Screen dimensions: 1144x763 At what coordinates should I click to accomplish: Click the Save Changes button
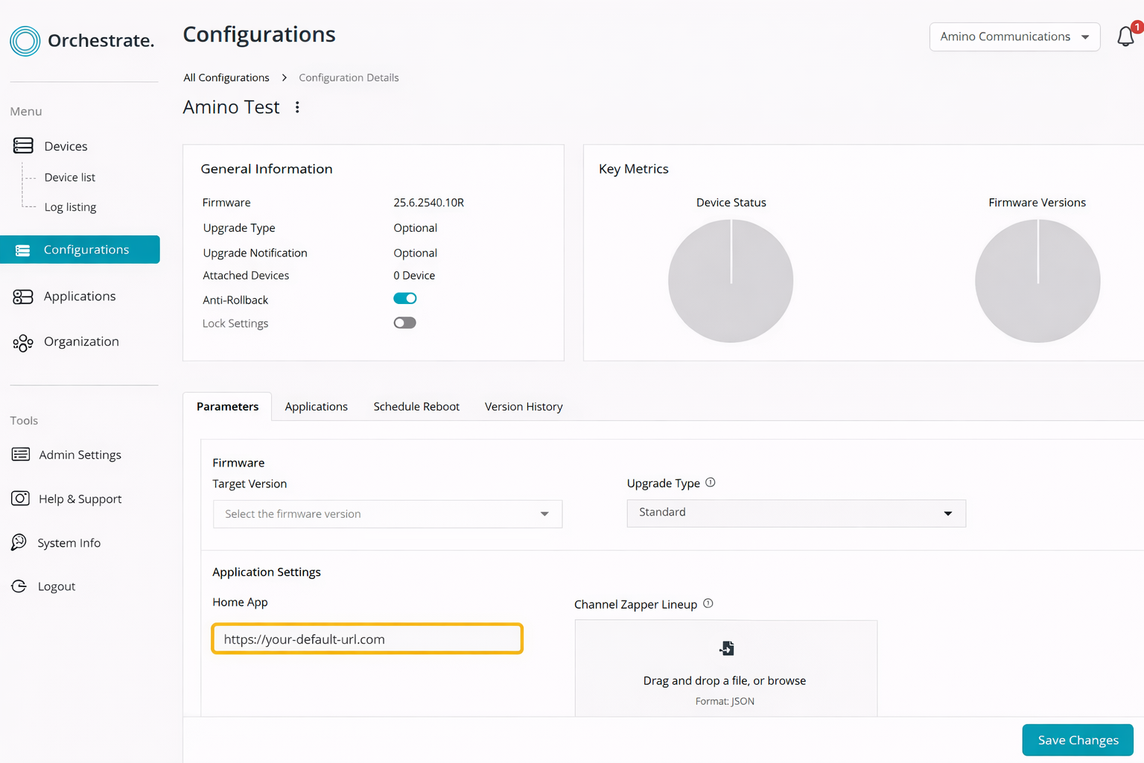1077,740
